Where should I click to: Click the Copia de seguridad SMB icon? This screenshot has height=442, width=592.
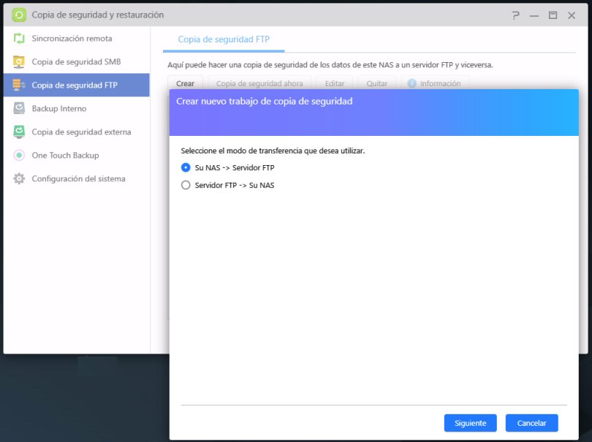coord(19,61)
